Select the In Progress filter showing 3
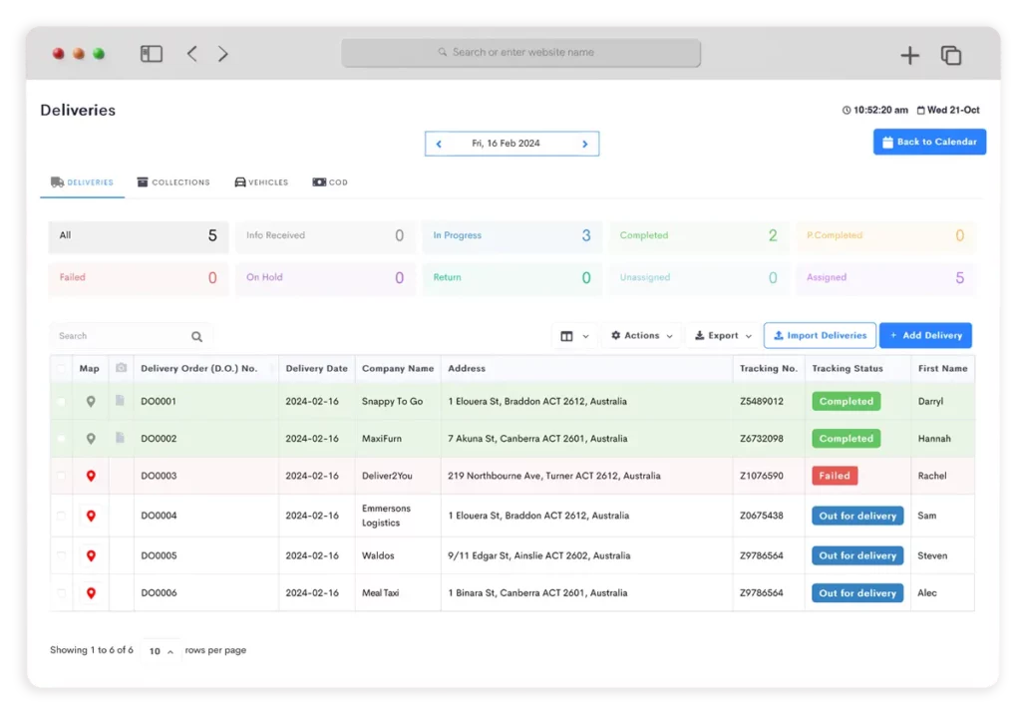 pos(511,235)
